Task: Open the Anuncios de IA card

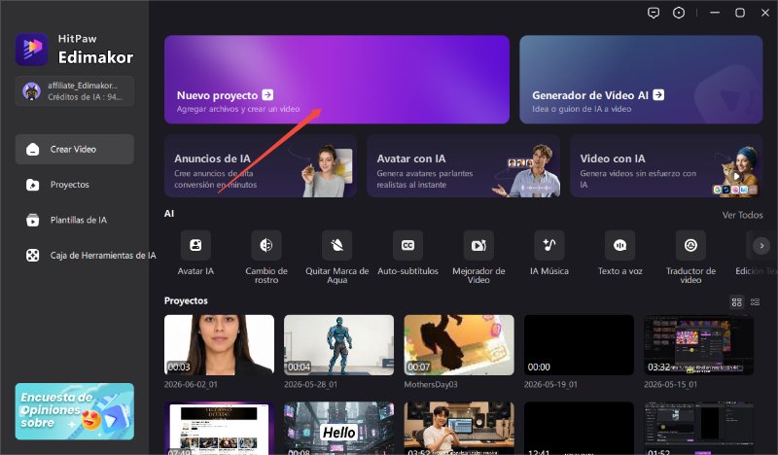Action: [261, 166]
